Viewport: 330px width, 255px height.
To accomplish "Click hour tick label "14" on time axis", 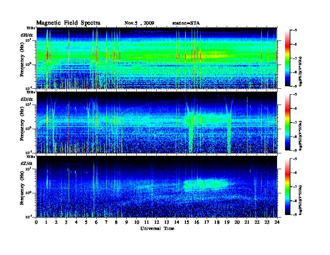I will coord(177,222).
